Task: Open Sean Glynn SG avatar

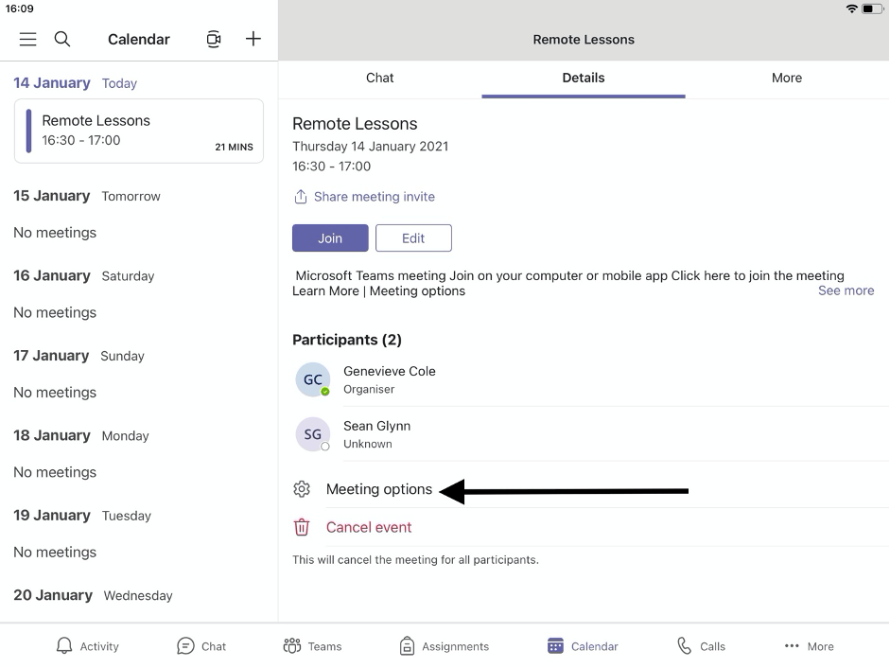Action: tap(313, 434)
